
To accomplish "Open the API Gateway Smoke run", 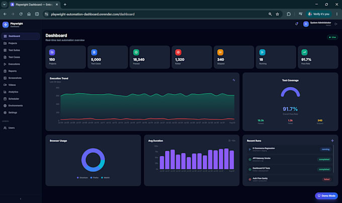I will (x=290, y=159).
